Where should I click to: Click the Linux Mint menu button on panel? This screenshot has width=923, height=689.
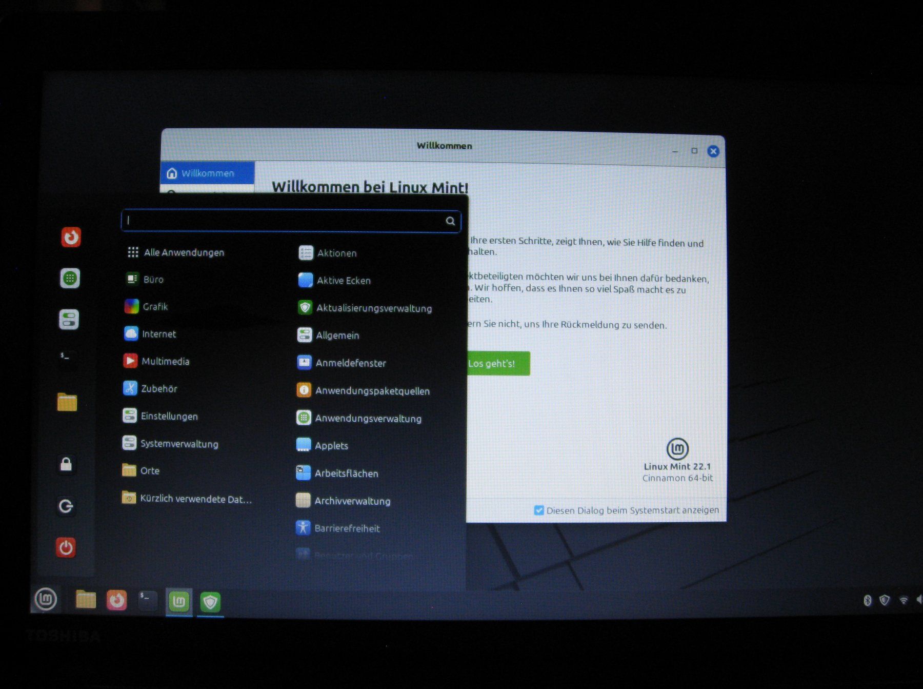(46, 599)
